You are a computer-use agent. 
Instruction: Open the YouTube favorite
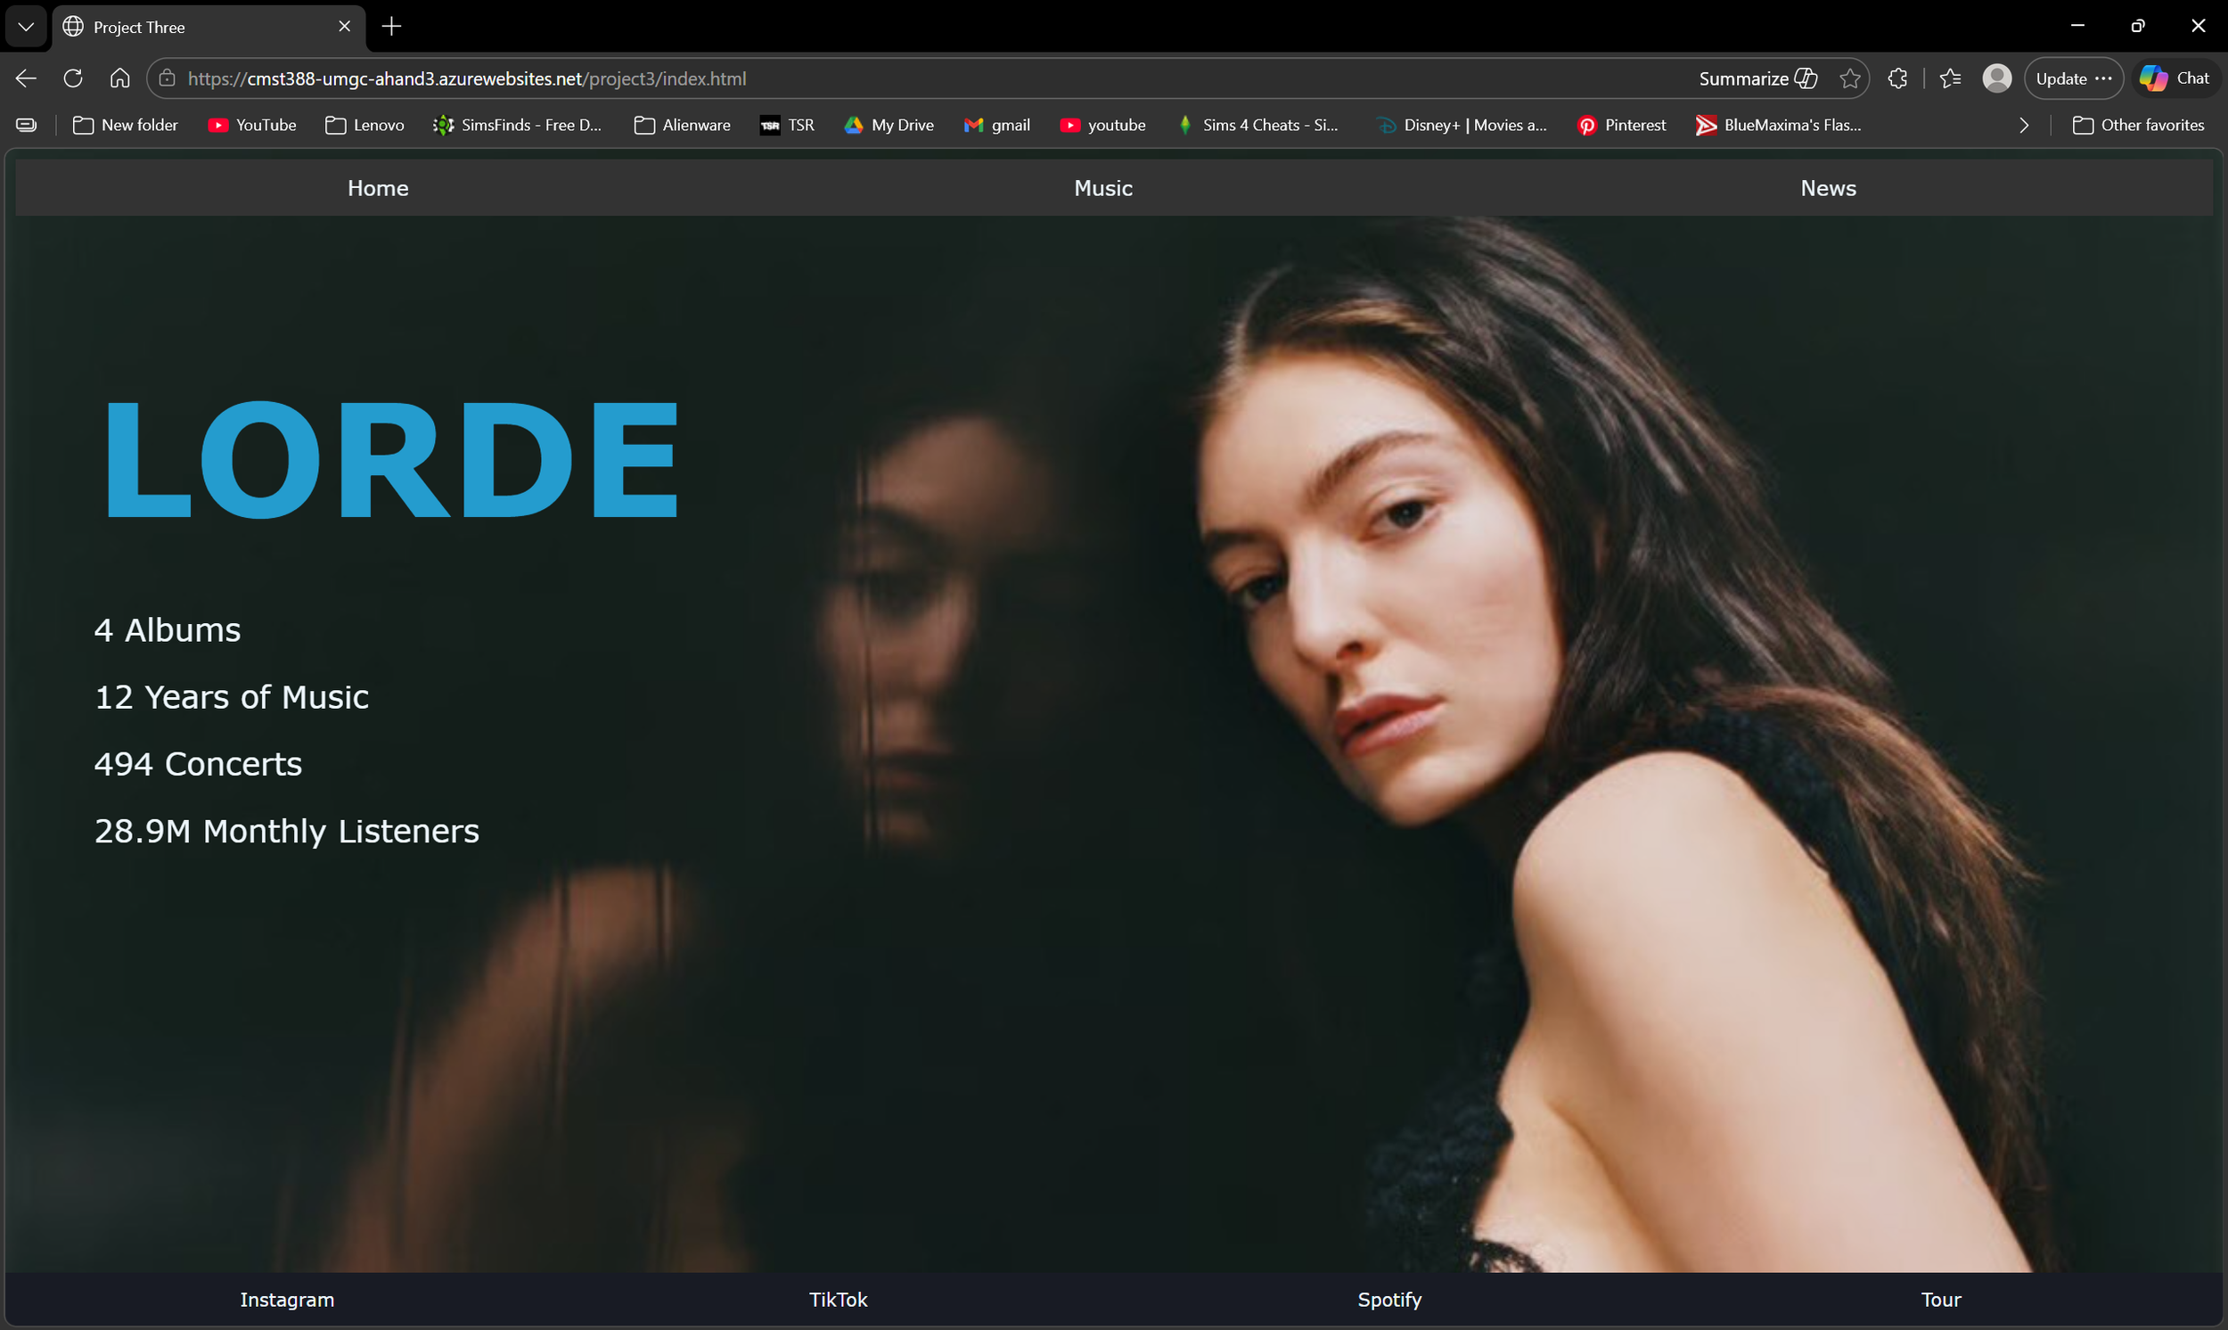(x=251, y=126)
